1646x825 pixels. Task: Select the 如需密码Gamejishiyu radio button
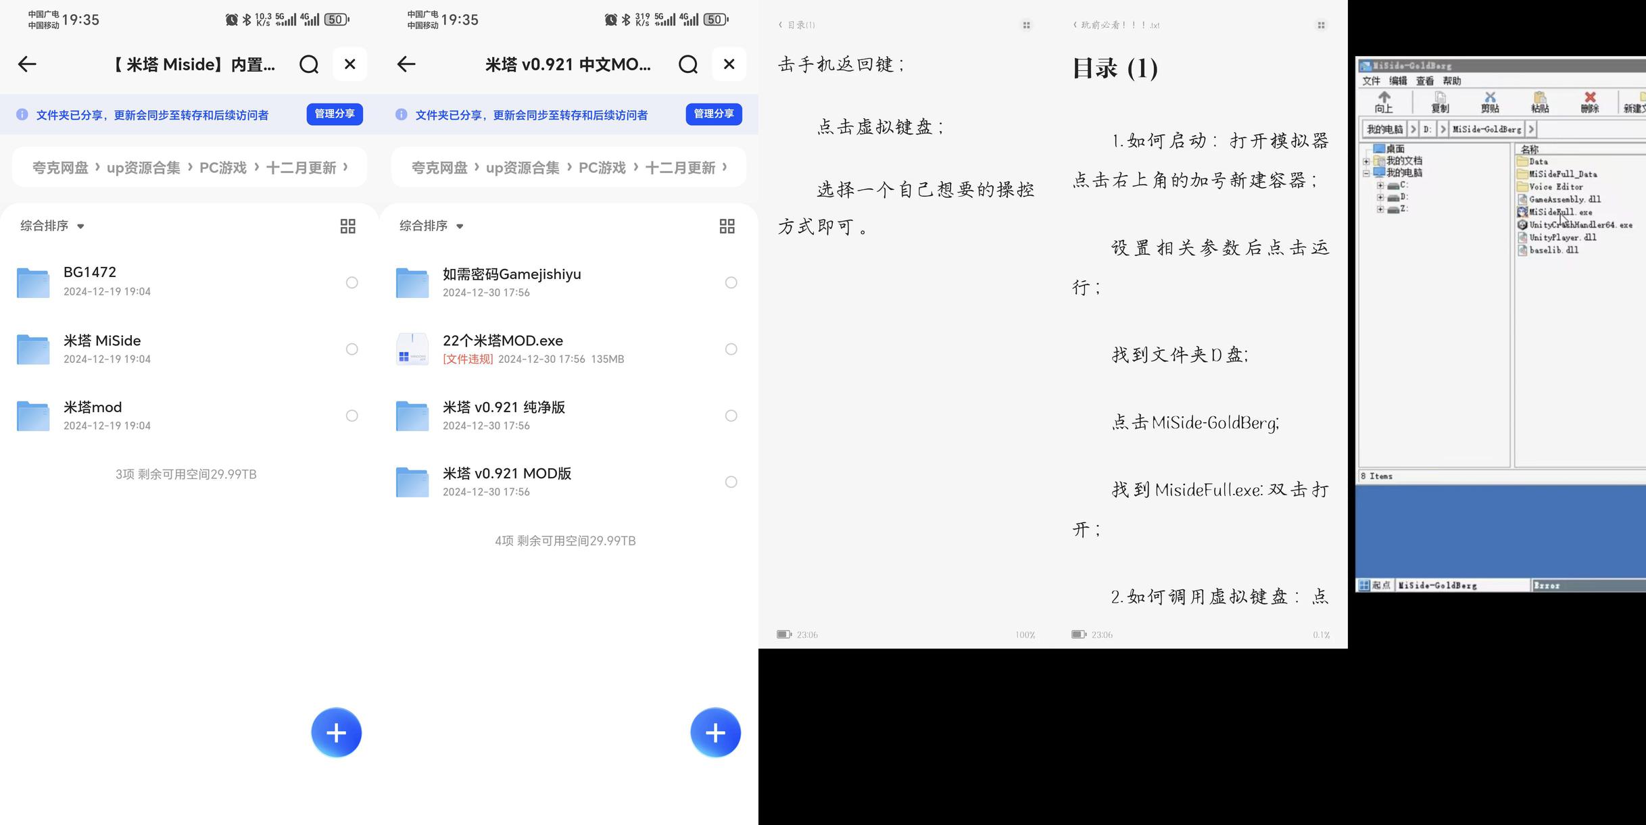click(731, 282)
